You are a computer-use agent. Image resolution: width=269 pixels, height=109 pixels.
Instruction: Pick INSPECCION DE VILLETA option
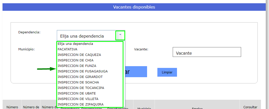[x=78, y=99]
